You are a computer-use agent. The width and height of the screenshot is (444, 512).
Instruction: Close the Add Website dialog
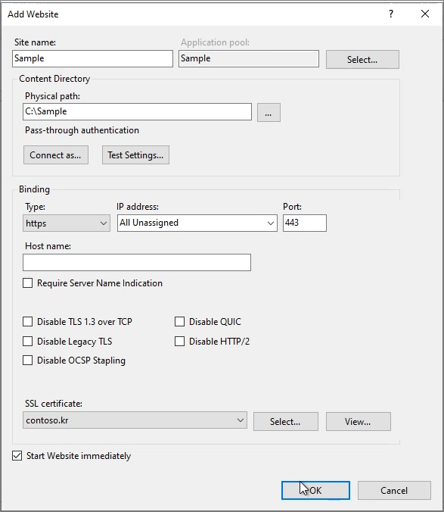click(425, 14)
